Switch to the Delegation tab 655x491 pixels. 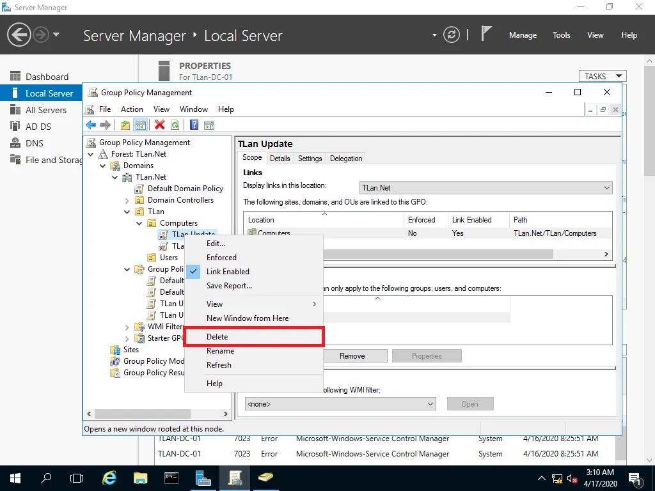coord(346,159)
